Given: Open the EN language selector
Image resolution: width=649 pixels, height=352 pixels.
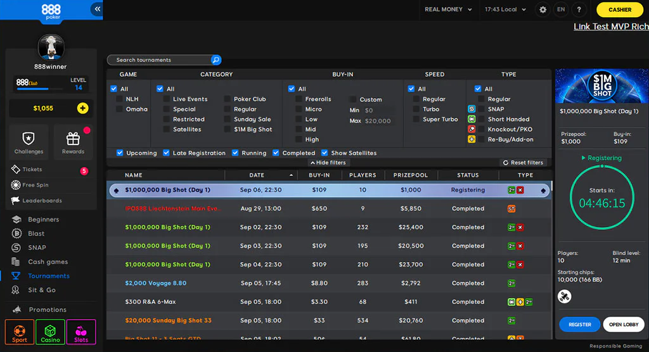Looking at the screenshot, I should coord(561,9).
